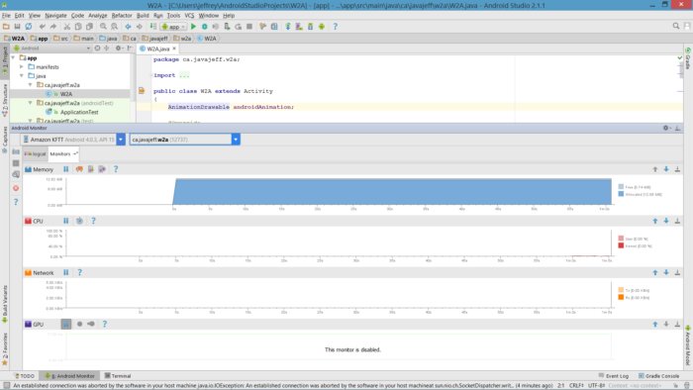
Task: Open the app run configuration dropdown
Action: coord(173,27)
